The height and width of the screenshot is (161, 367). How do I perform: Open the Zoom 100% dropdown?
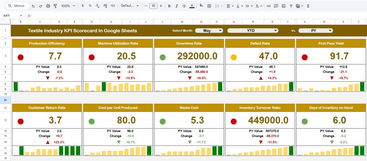pyautogui.click(x=68, y=6)
